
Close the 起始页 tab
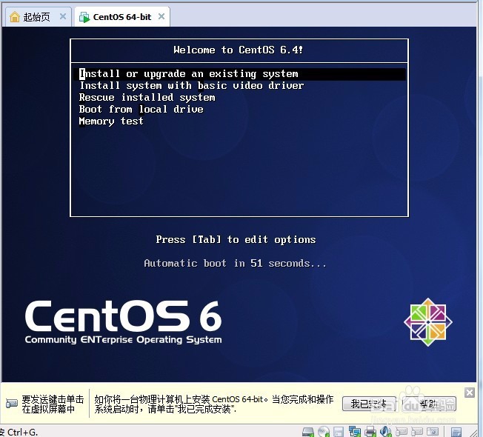(63, 16)
